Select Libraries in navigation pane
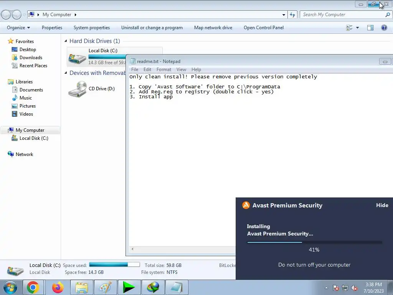Image resolution: width=393 pixels, height=295 pixels. click(24, 82)
